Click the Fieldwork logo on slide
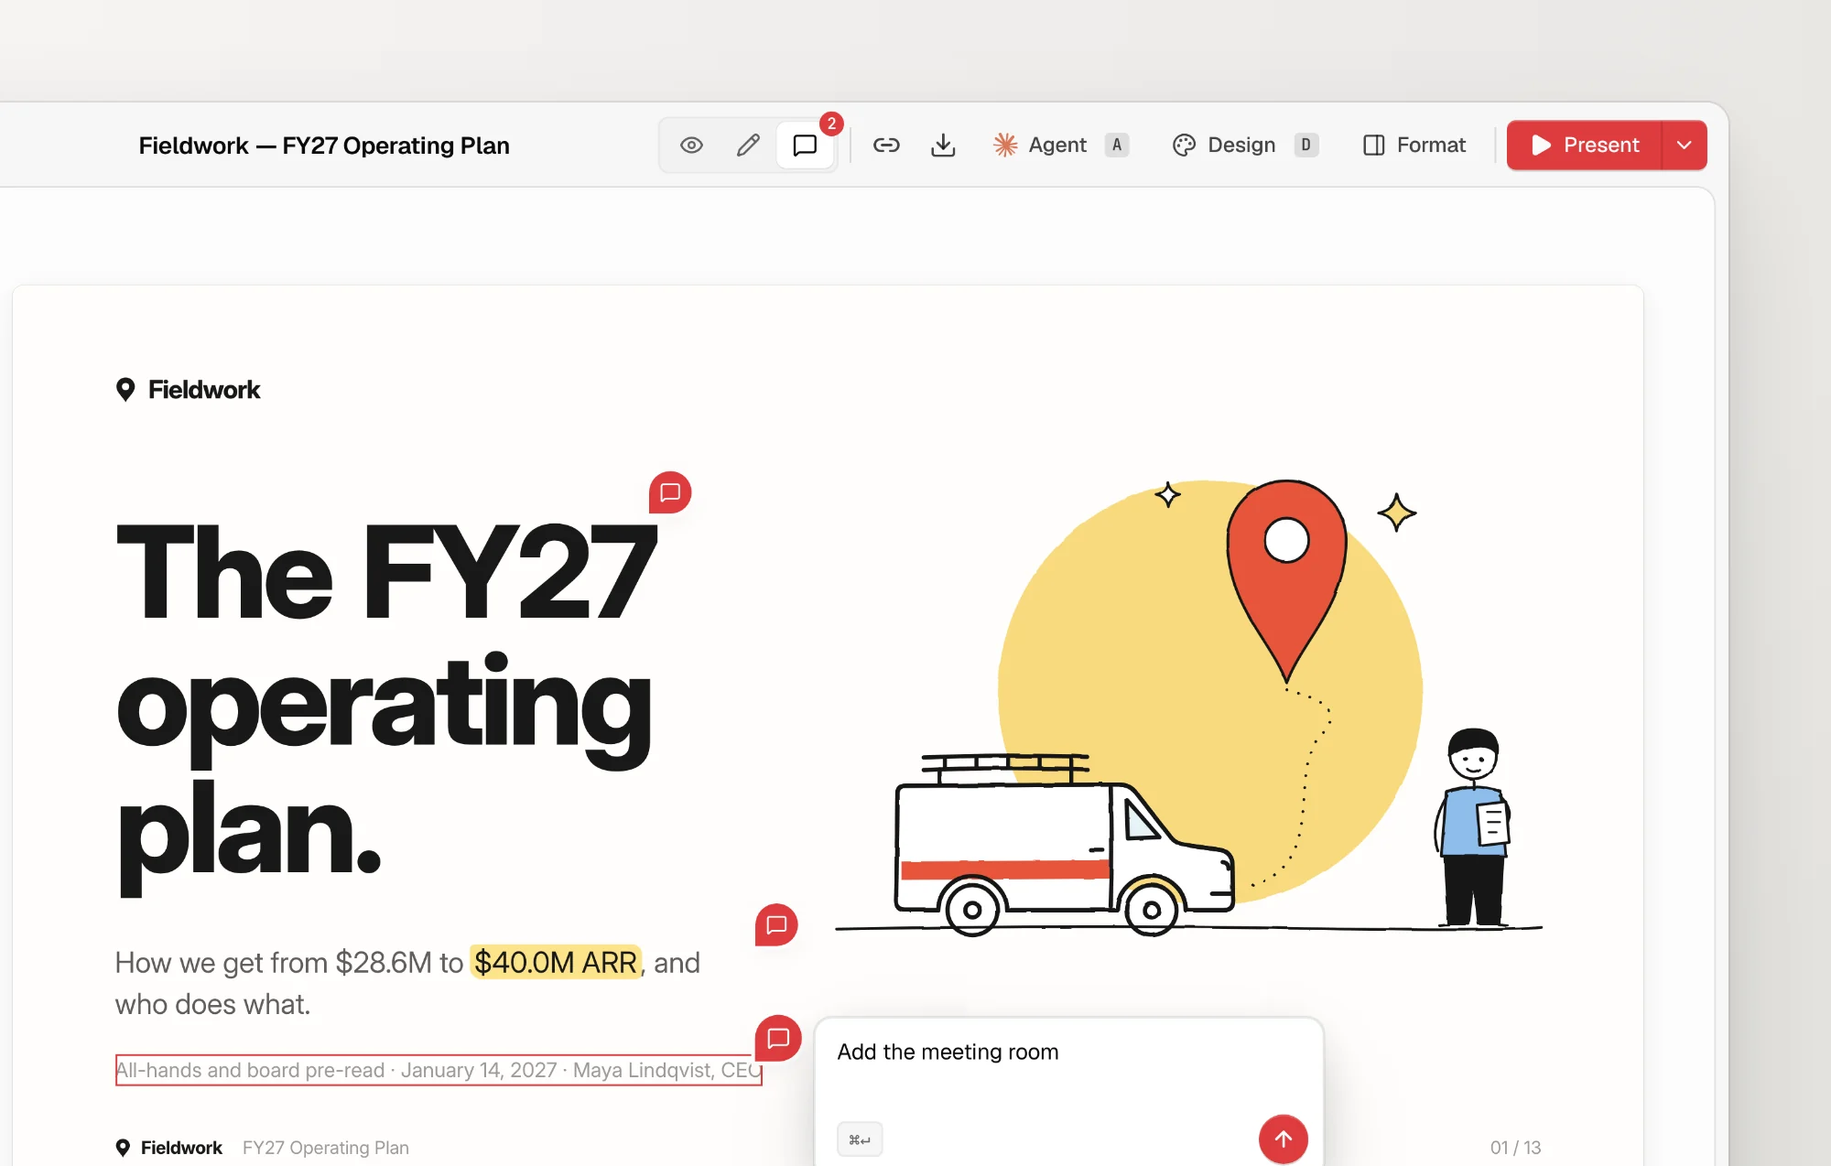The height and width of the screenshot is (1166, 1831). tap(188, 390)
